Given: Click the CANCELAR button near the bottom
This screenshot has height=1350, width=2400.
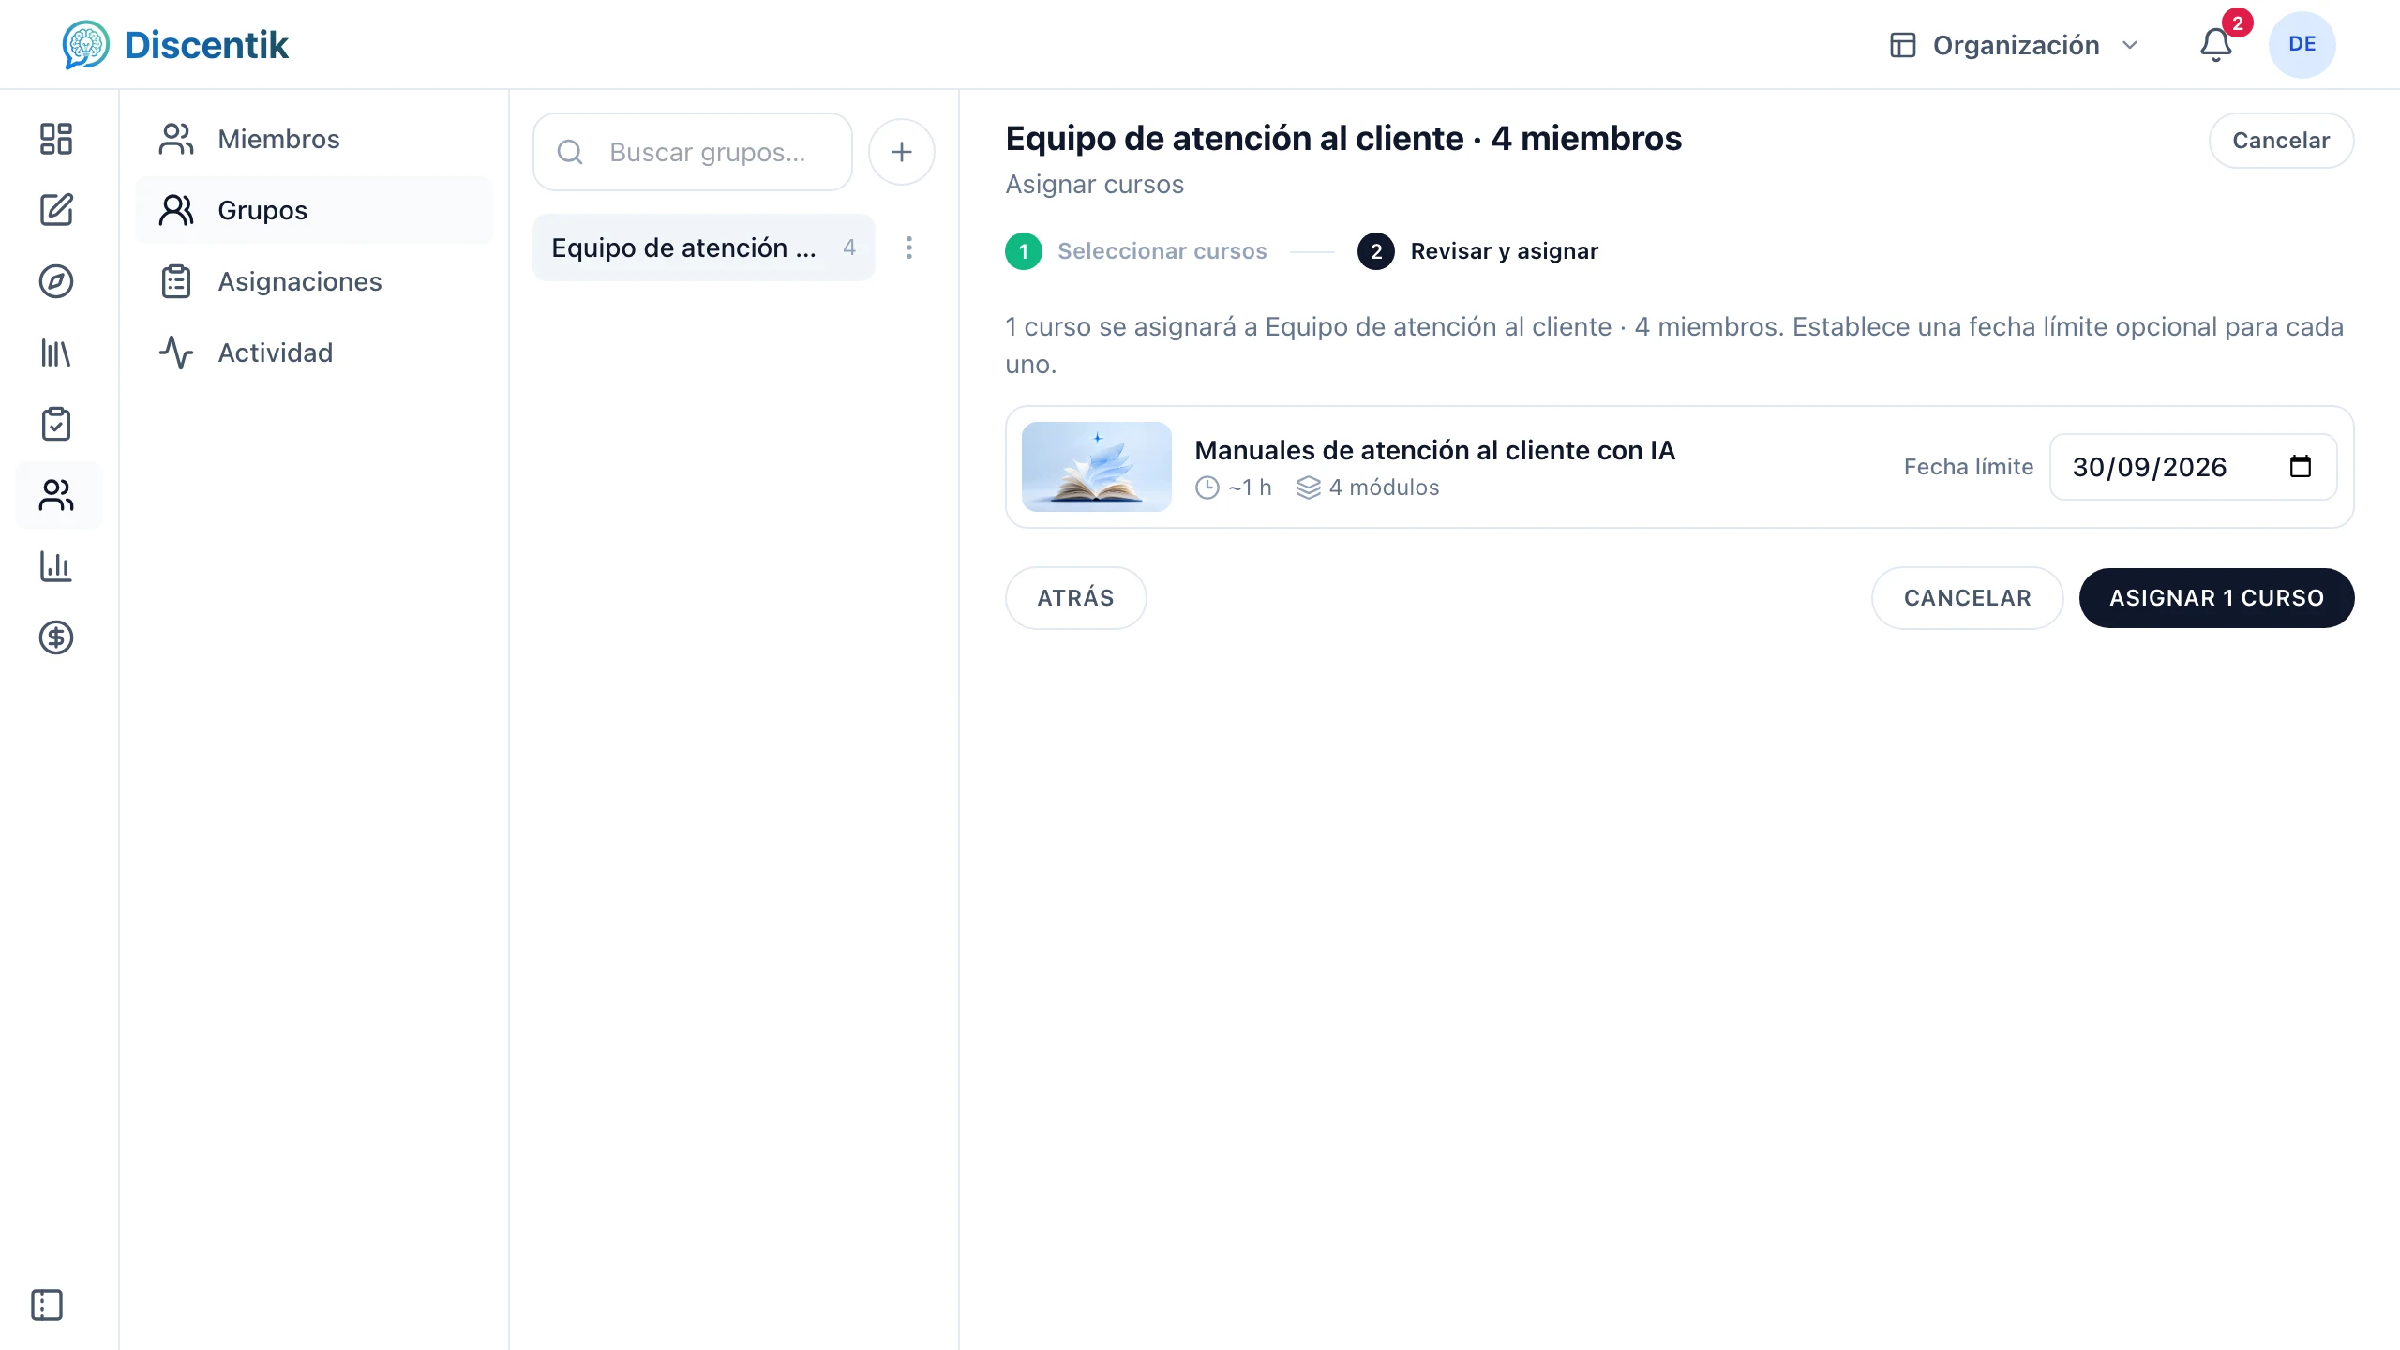Looking at the screenshot, I should click(x=1967, y=597).
